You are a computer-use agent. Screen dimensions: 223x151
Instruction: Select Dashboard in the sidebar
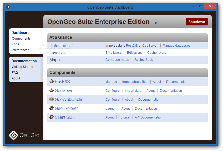pyautogui.click(x=21, y=33)
